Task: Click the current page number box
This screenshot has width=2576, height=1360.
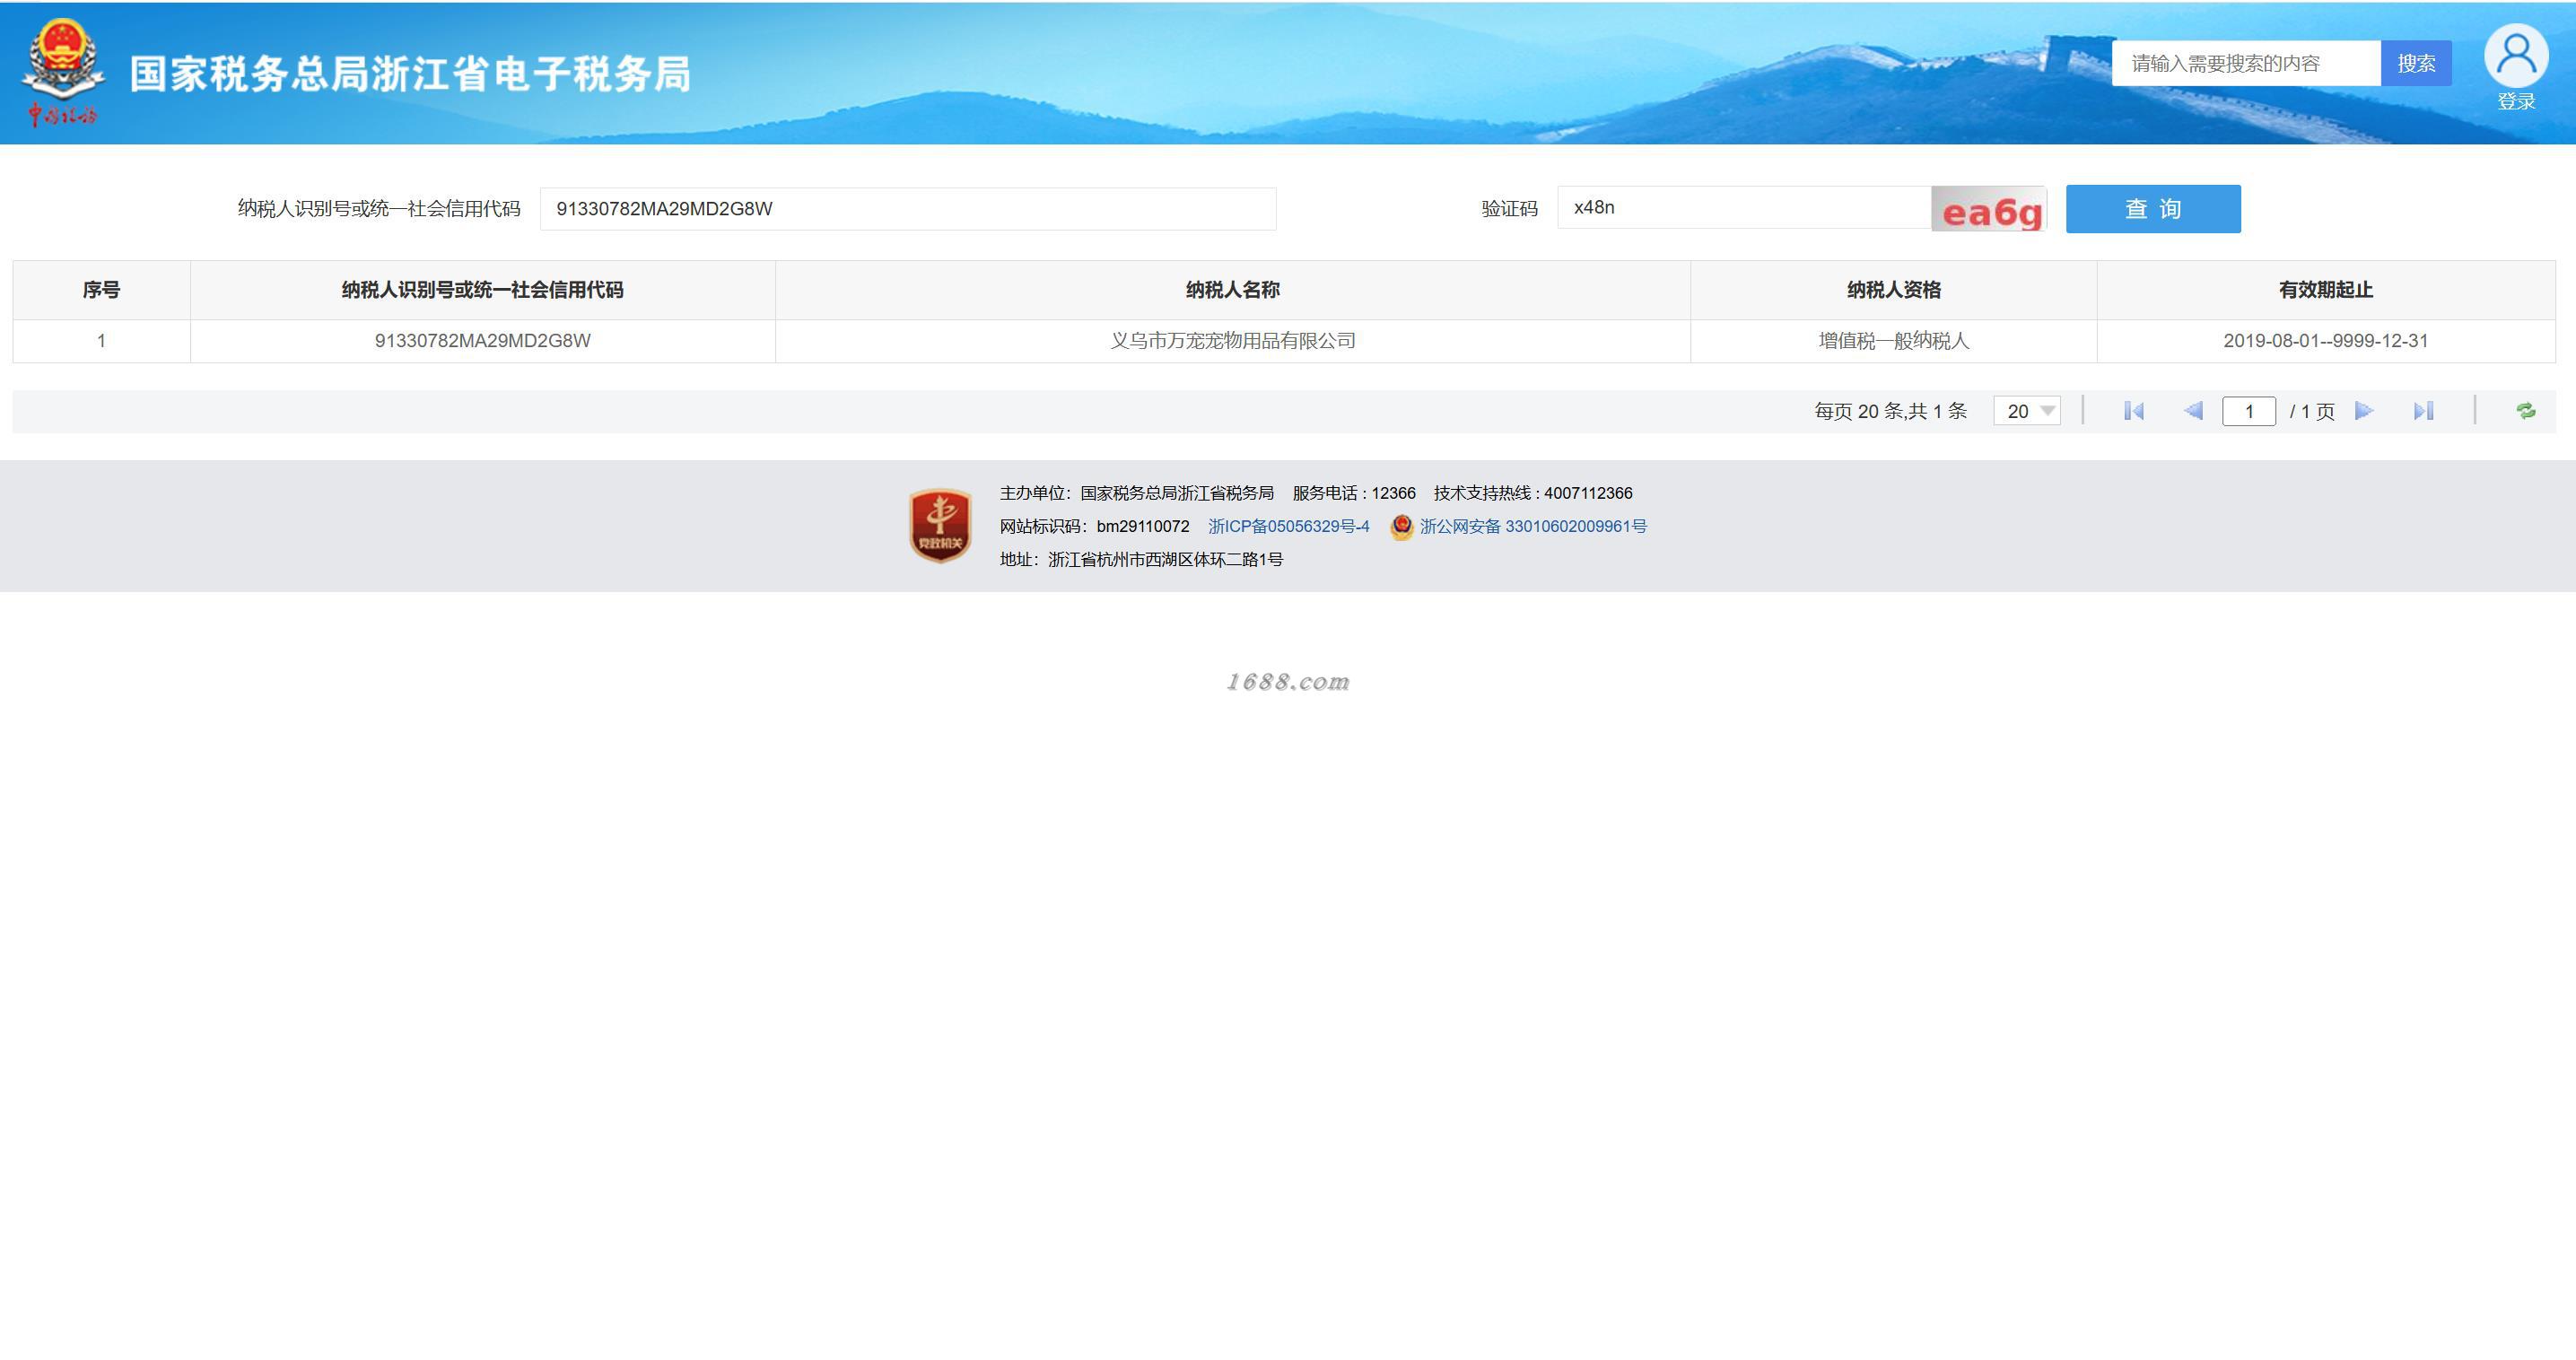Action: (x=2248, y=411)
